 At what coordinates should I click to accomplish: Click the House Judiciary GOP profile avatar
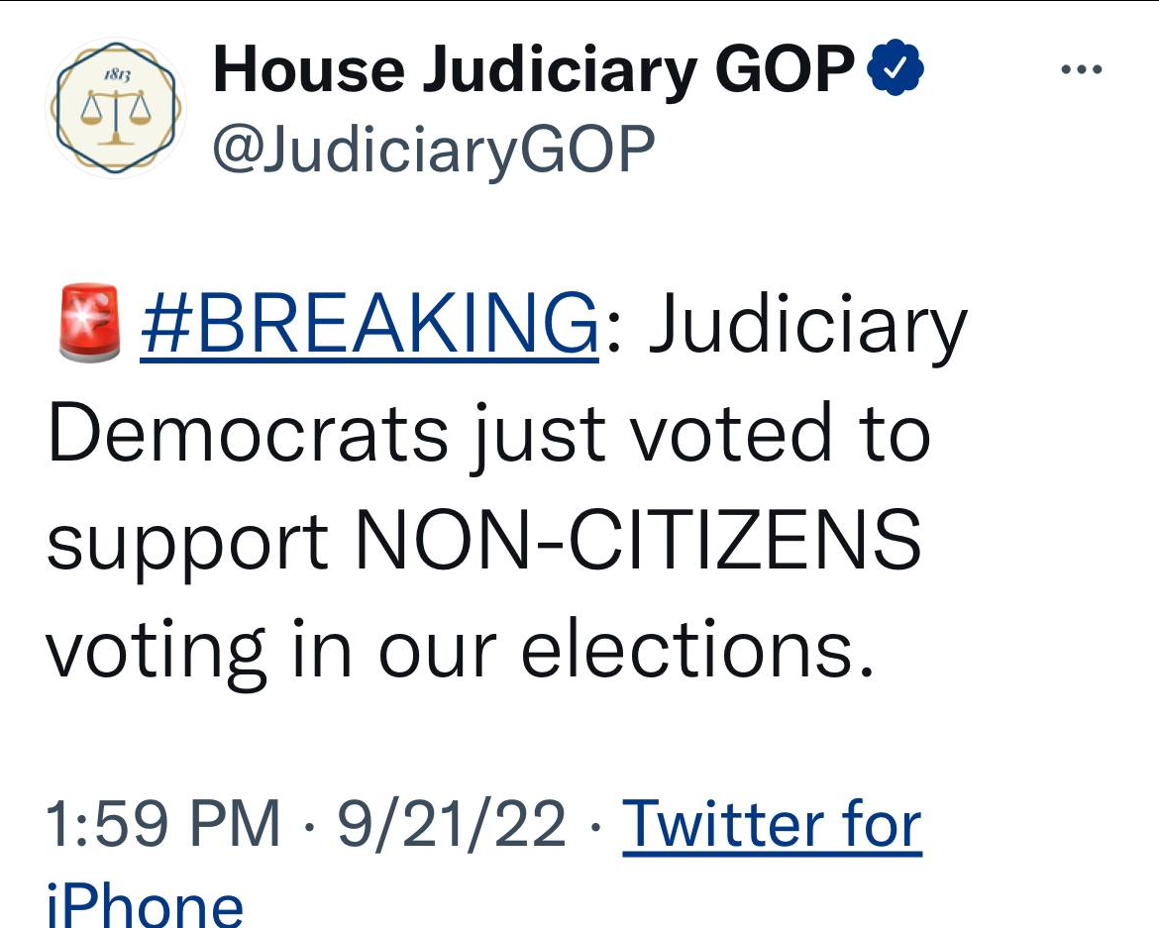pos(115,108)
